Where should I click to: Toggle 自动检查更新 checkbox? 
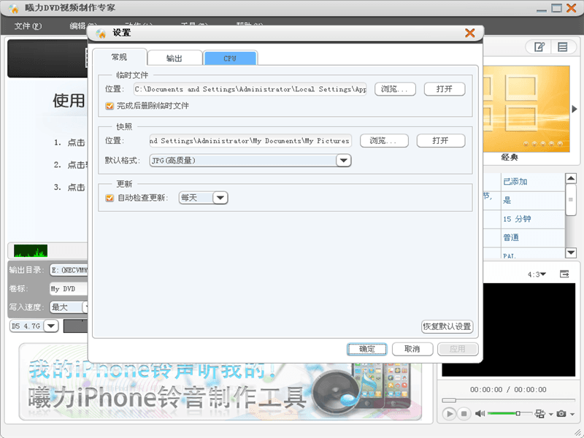coord(109,198)
